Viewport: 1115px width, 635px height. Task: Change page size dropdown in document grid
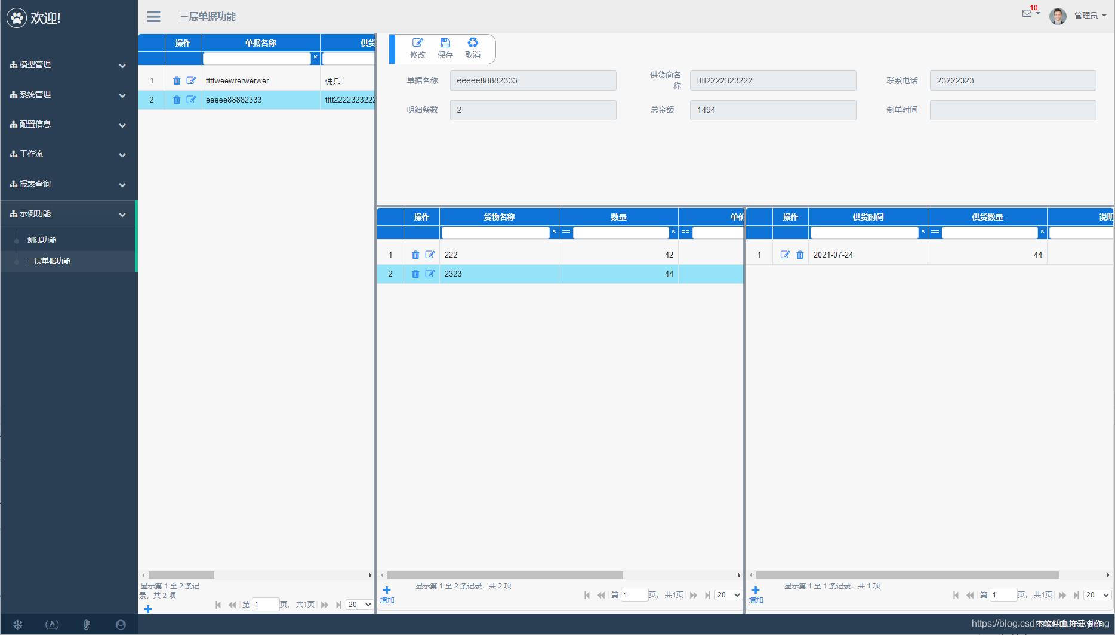pyautogui.click(x=360, y=605)
